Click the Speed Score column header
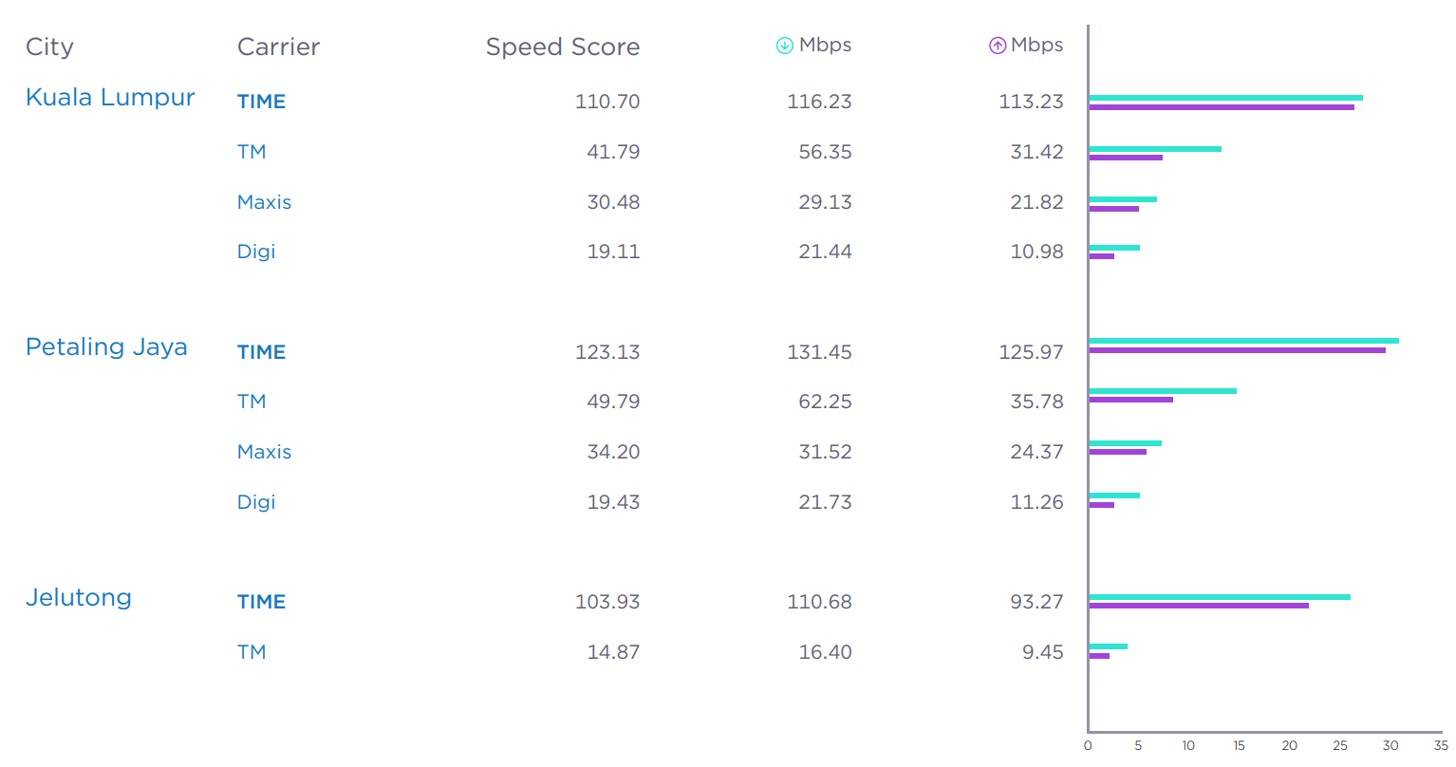The height and width of the screenshot is (767, 1456). pos(562,47)
